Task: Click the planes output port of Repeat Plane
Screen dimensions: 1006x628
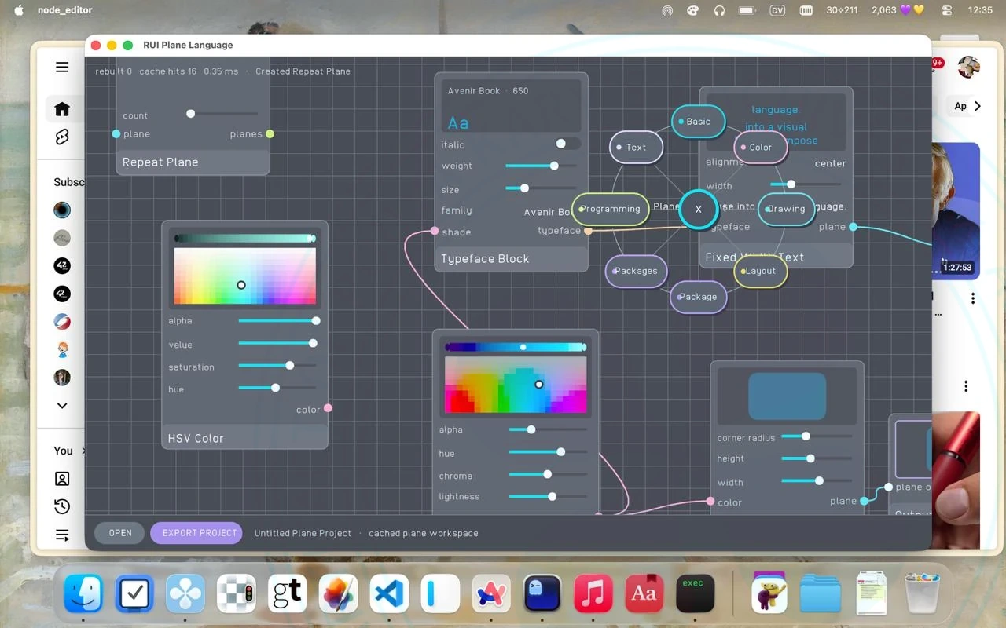Action: pyautogui.click(x=270, y=133)
